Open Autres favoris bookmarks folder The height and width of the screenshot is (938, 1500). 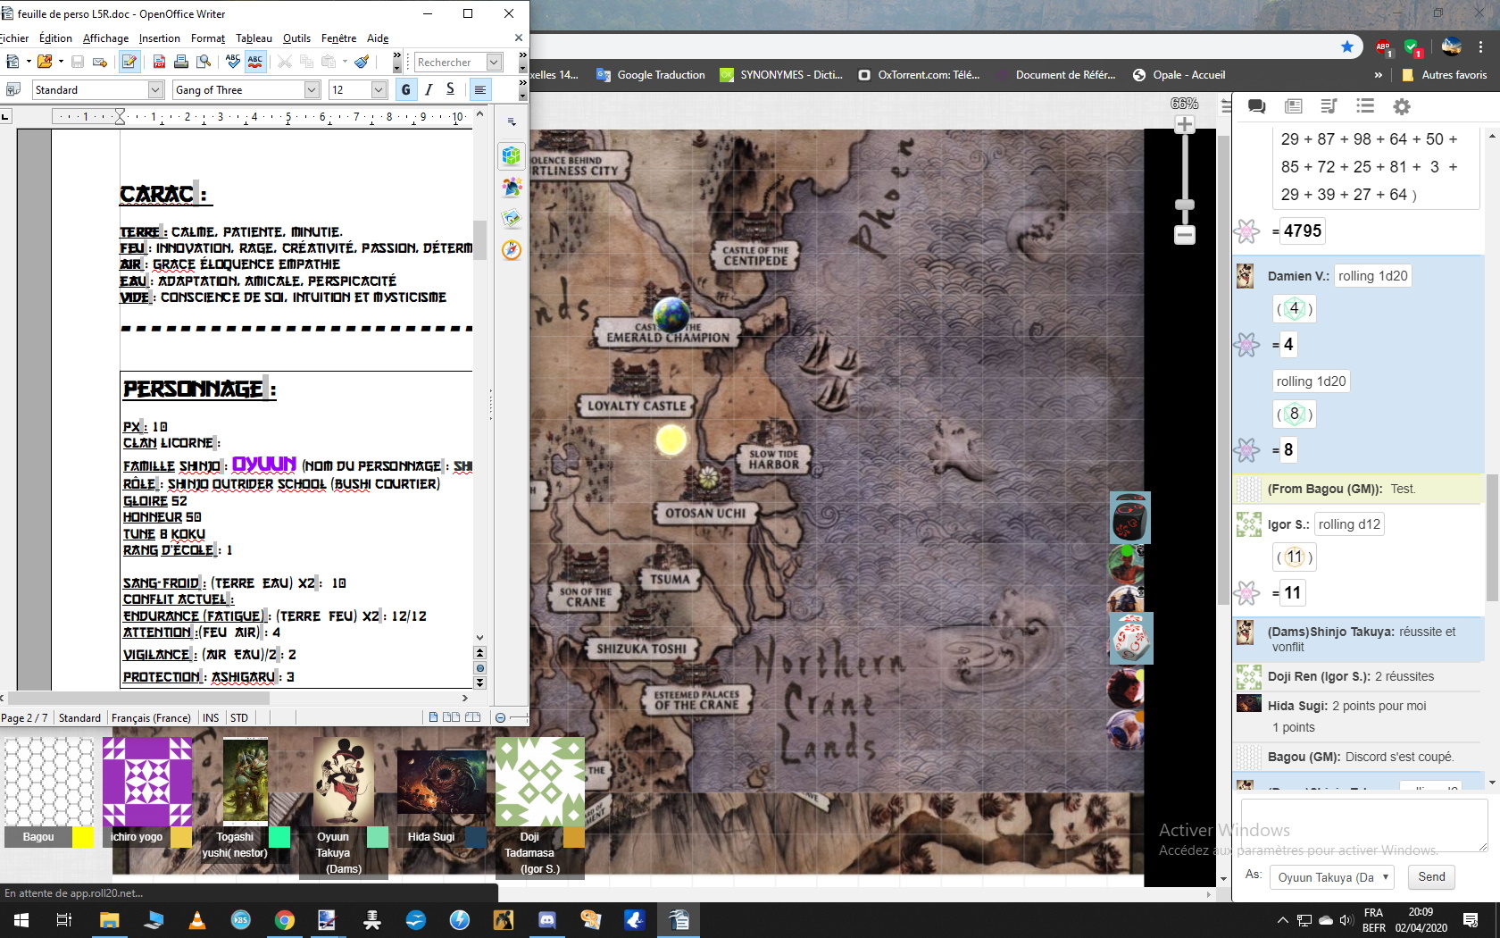[x=1445, y=75]
